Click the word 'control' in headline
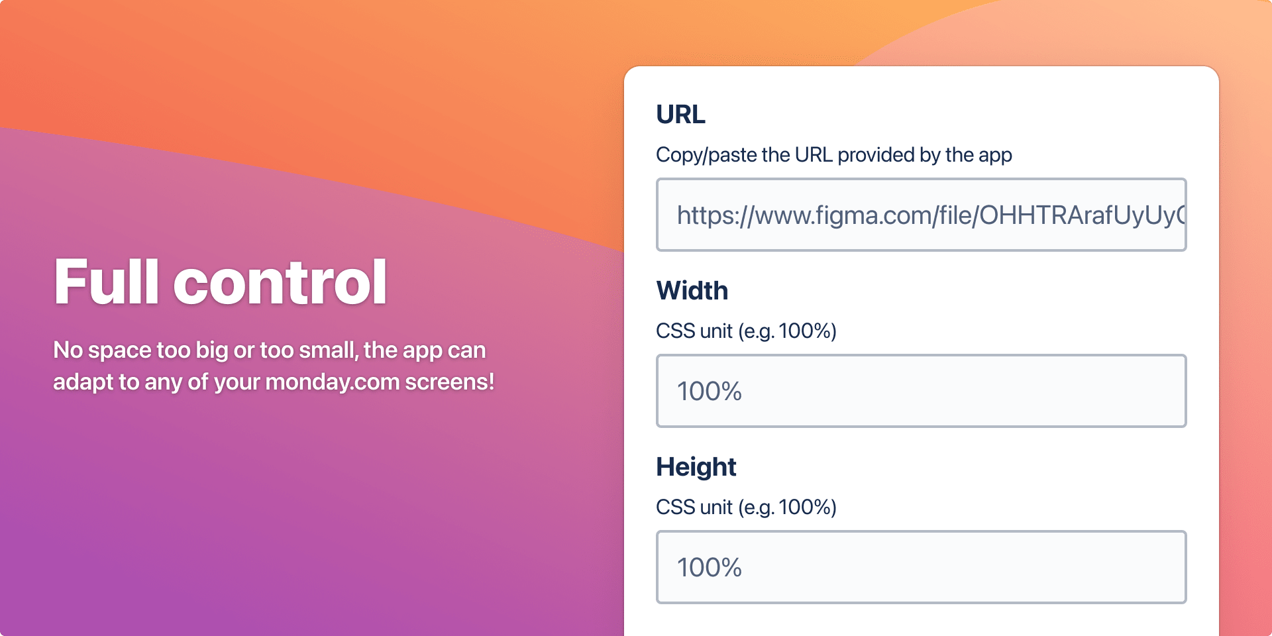The image size is (1272, 636). 280,282
